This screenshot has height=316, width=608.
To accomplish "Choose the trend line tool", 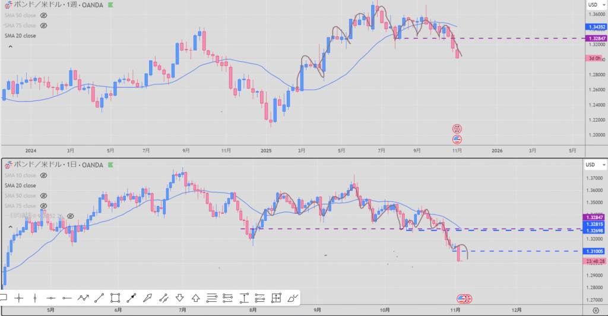I will pyautogui.click(x=99, y=298).
